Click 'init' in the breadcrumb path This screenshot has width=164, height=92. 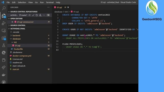(x=66, y=12)
